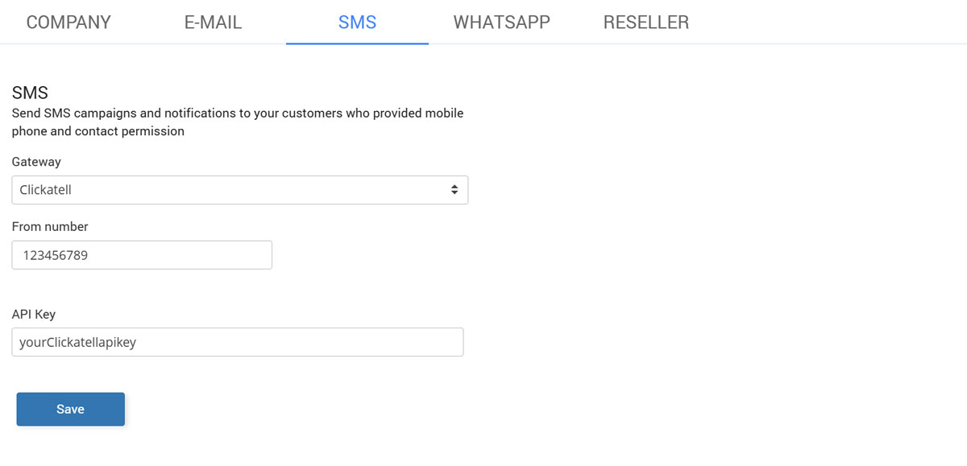Go to the WHATSAPP tab
This screenshot has height=466, width=967.
(x=501, y=22)
